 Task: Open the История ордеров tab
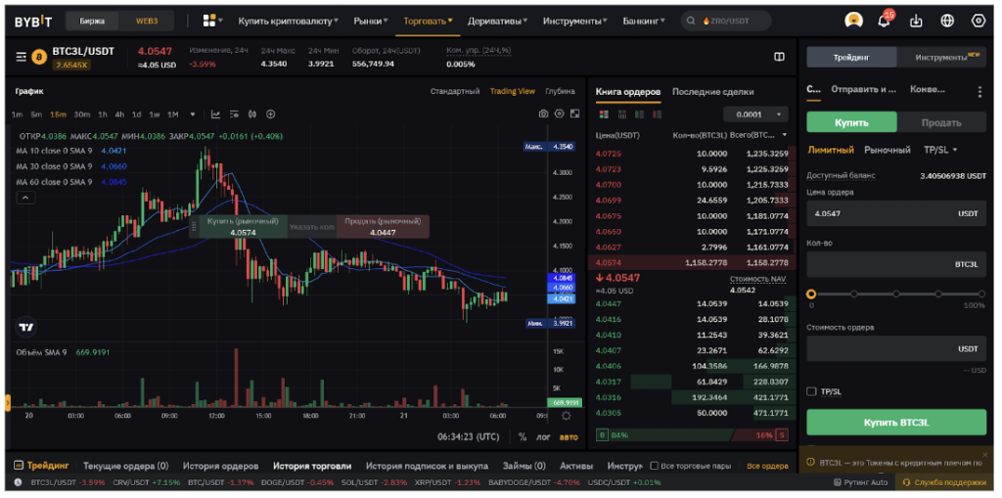220,466
